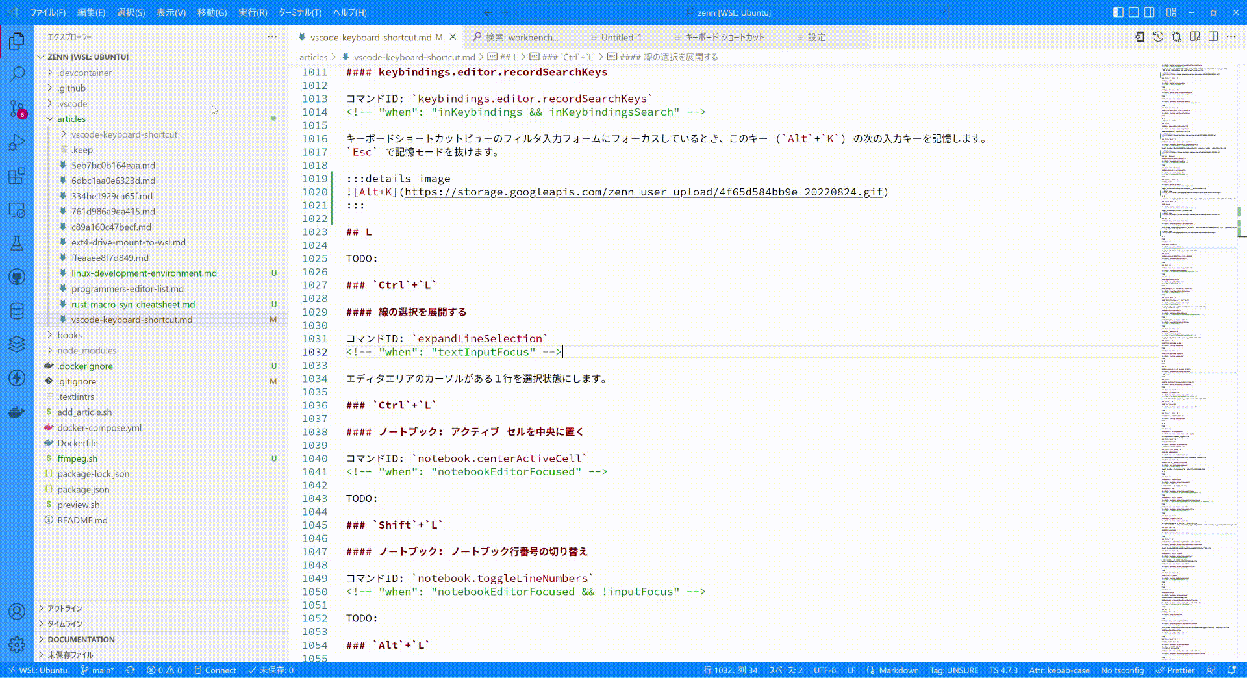Screen dimensions: 1247x678
Task: Open the Explorer view in activity bar
Action: (17, 42)
